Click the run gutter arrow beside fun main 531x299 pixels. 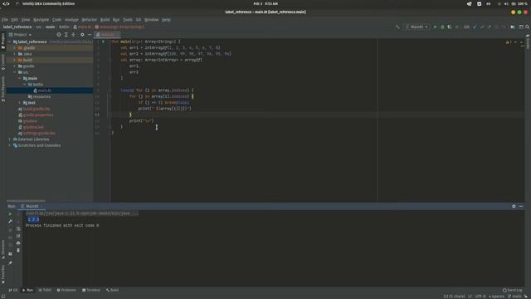[x=104, y=42]
